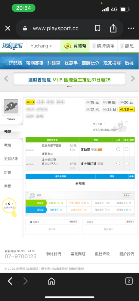The height and width of the screenshot is (301, 139).
Task: Choose date 06/23 一
Action: (x=127, y=110)
